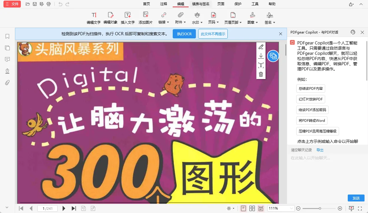Close the OCR notification banner
The width and height of the screenshot is (368, 213).
pyautogui.click(x=280, y=34)
